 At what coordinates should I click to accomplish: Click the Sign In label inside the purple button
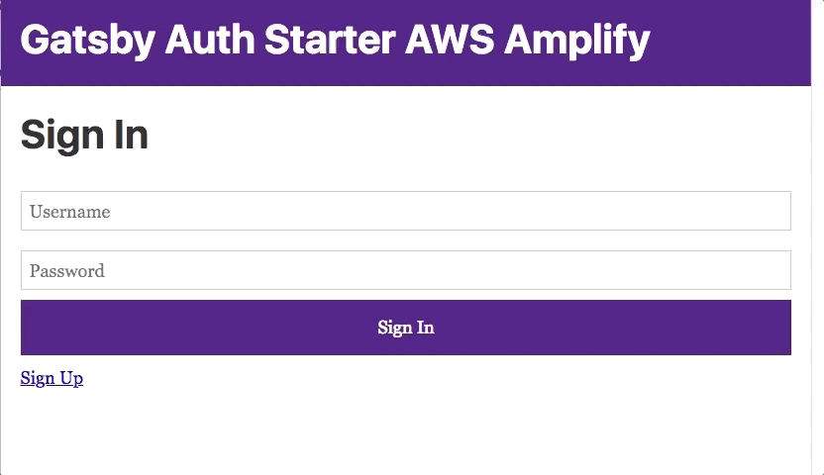tap(406, 328)
